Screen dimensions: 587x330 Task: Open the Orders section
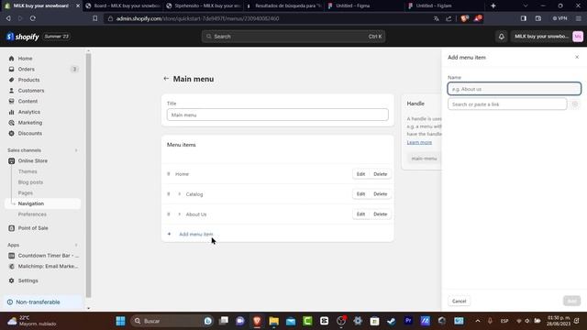(27, 70)
